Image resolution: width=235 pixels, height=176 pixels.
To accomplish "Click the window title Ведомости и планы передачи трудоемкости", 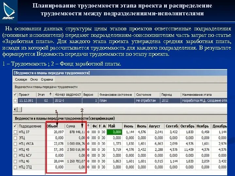I will [x=52, y=73].
